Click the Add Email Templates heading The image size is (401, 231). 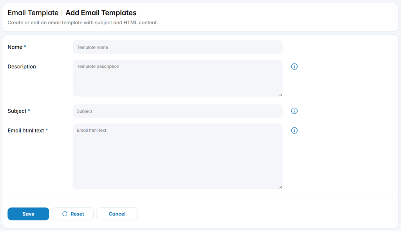pos(101,13)
